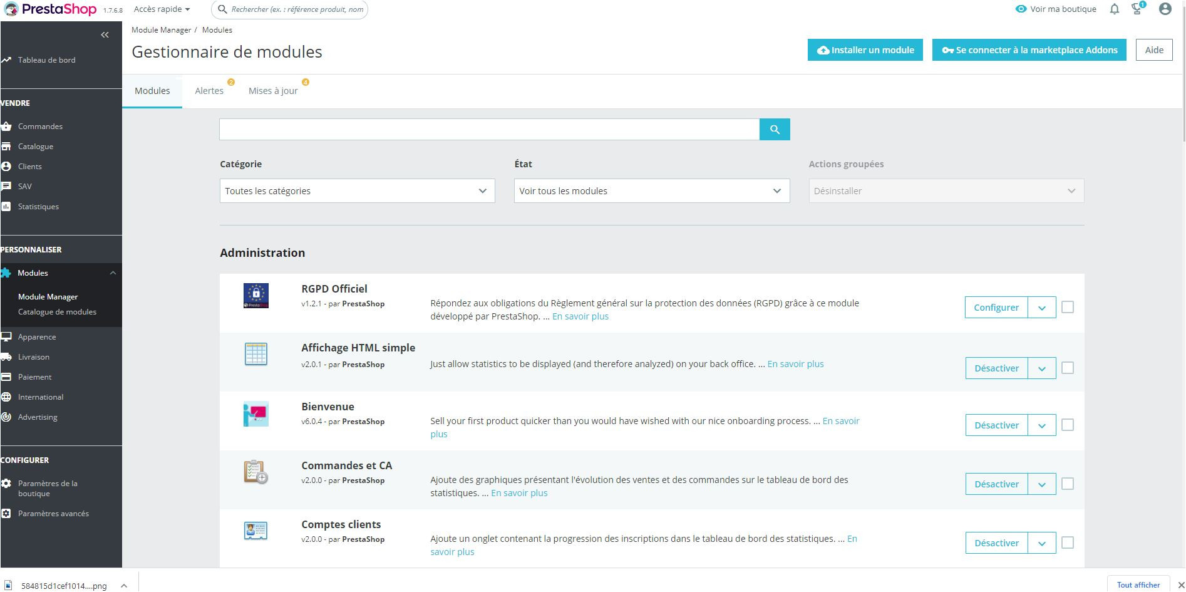Open dropdown arrow for Comptes clients

pyautogui.click(x=1042, y=543)
